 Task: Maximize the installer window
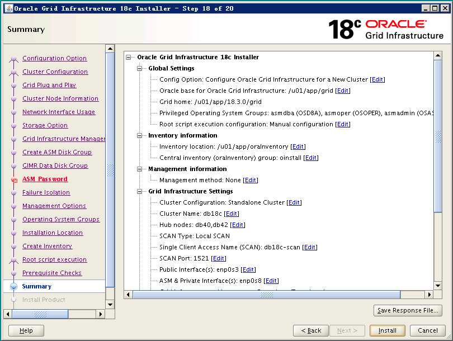point(435,8)
